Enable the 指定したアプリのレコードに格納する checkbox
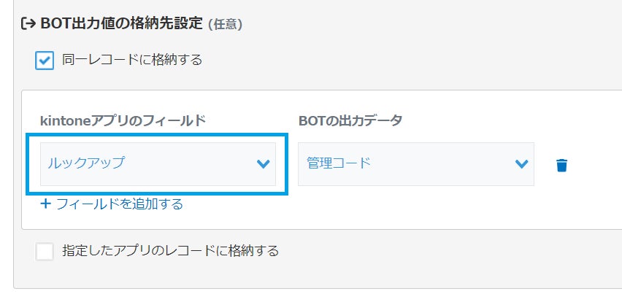Image resolution: width=622 pixels, height=294 pixels. [45, 252]
